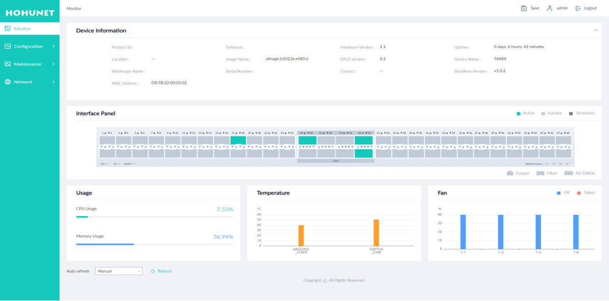609x301 pixels.
Task: Click the SWITCH_CHIP temperature bar
Action: point(376,233)
